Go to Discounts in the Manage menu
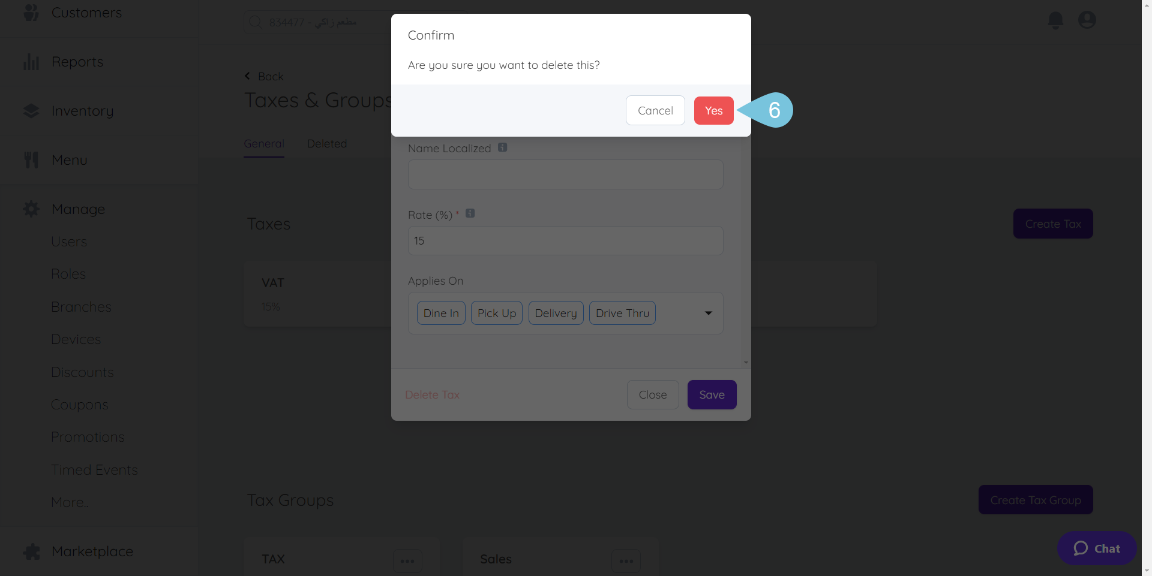1152x576 pixels. (x=82, y=372)
